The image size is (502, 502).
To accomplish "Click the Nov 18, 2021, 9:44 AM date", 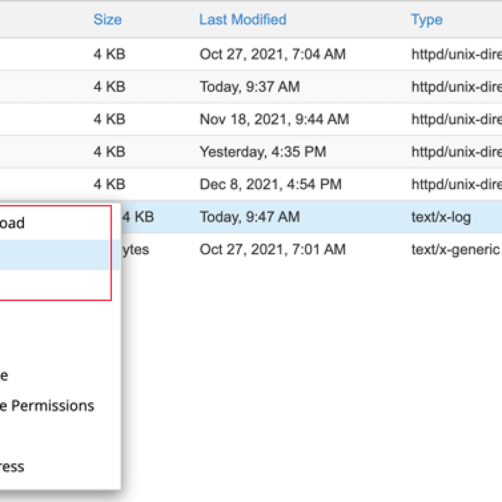I will [x=274, y=119].
